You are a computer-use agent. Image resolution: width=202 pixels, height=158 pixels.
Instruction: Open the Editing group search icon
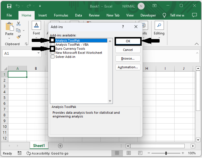pyautogui.click(x=159, y=25)
